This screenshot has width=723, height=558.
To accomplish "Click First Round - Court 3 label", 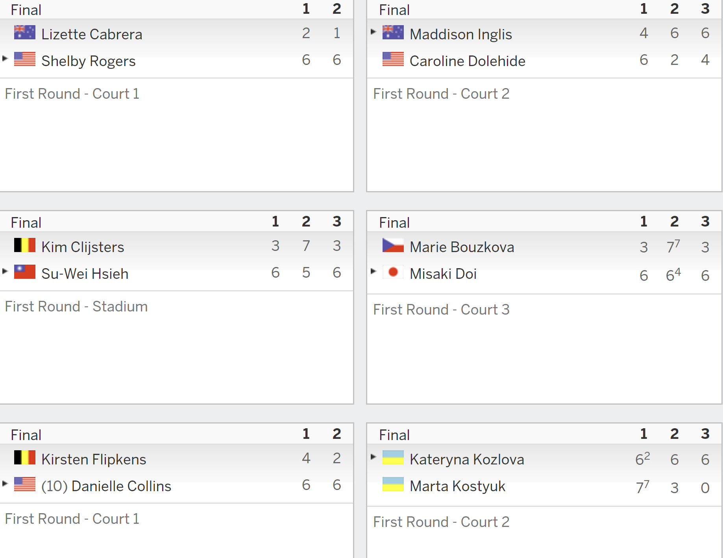I will tap(441, 309).
